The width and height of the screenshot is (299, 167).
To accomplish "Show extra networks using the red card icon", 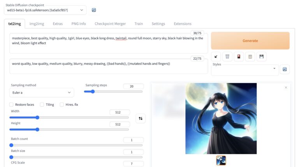I will tap(239, 57).
